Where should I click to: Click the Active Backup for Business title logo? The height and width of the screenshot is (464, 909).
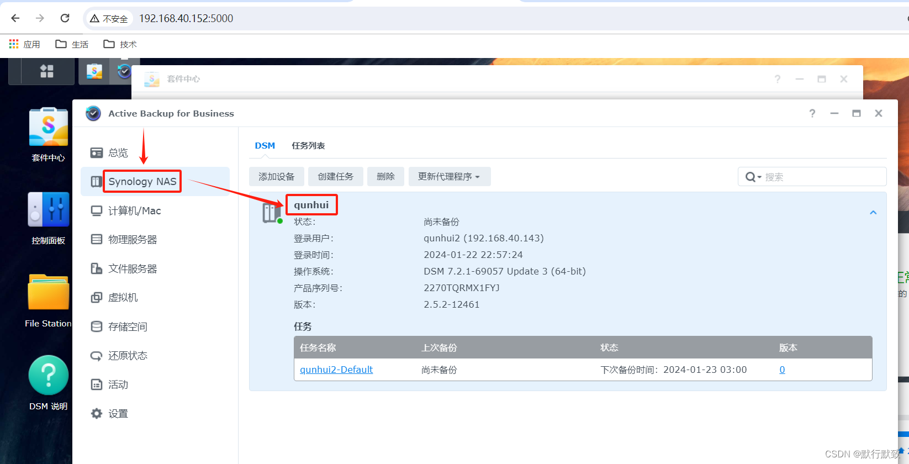pyautogui.click(x=93, y=113)
